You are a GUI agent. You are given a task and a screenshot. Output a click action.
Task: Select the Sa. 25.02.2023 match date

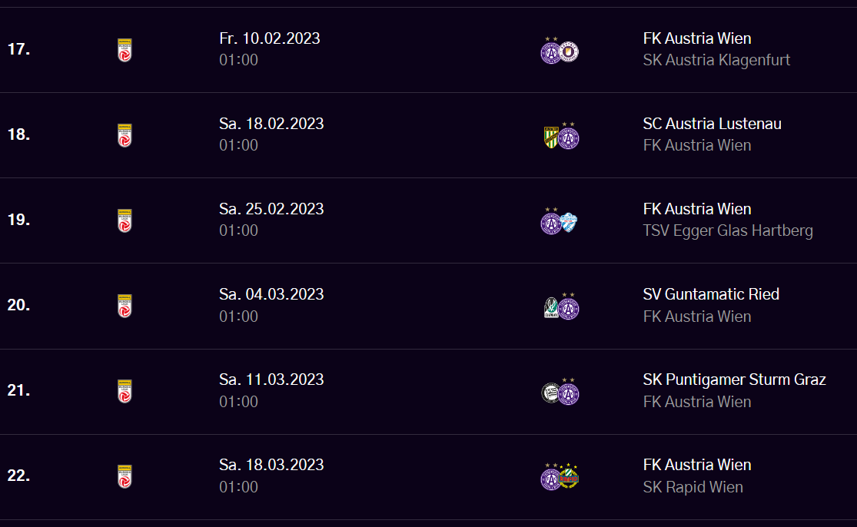tap(271, 209)
